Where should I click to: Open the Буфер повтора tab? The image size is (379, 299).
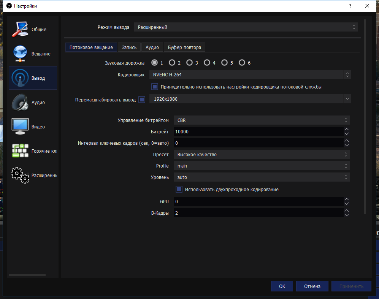click(x=184, y=47)
